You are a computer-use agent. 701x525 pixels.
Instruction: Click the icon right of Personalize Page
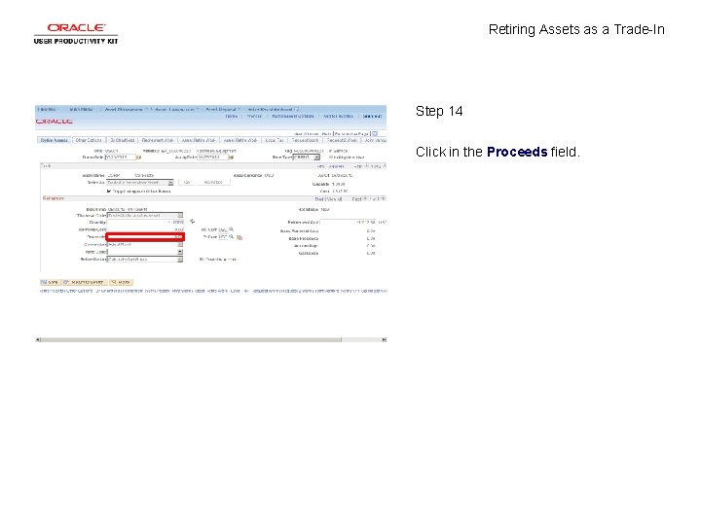click(x=375, y=133)
